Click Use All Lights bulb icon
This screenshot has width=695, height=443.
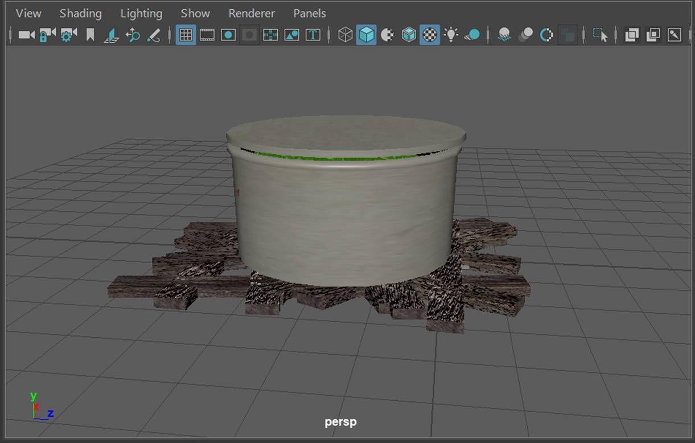click(x=451, y=35)
